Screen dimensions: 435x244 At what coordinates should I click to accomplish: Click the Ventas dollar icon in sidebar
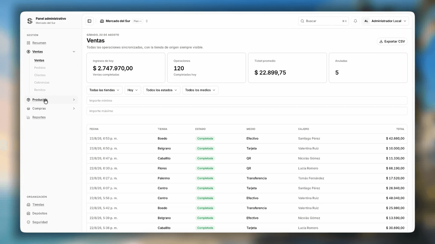click(x=28, y=52)
